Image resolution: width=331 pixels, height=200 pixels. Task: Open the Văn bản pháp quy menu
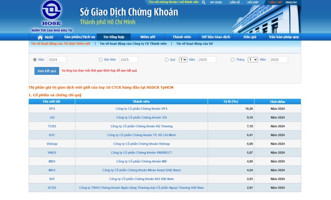click(x=284, y=37)
